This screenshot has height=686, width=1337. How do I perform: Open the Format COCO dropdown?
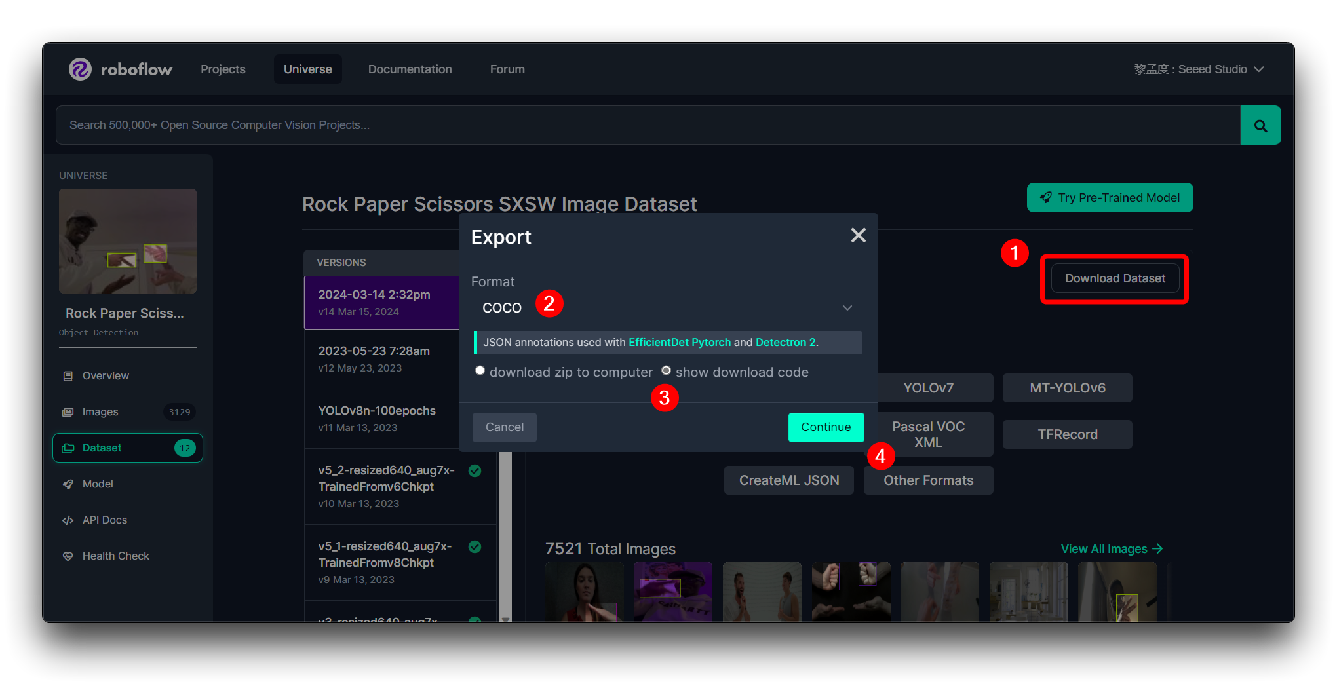point(667,307)
